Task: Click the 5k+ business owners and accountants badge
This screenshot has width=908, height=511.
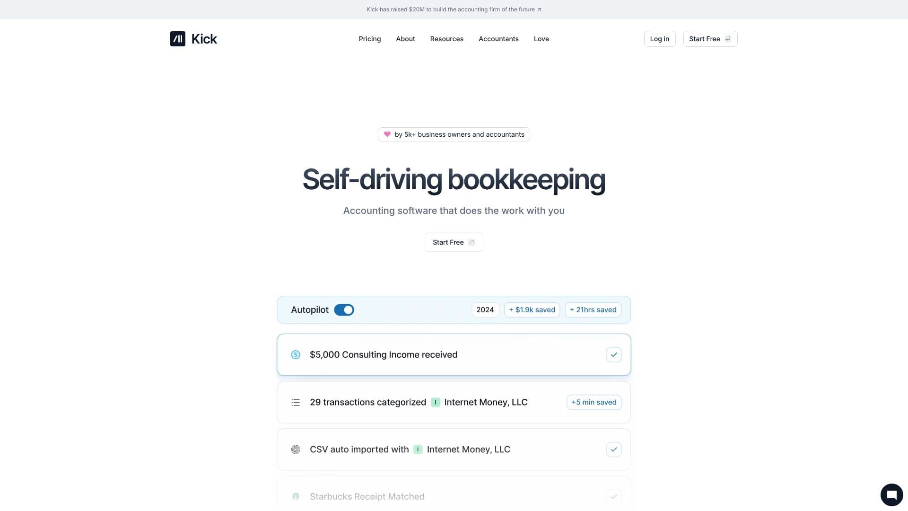Action: tap(454, 134)
